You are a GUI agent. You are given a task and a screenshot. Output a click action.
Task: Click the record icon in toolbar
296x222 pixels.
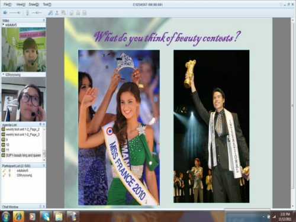coord(57,13)
